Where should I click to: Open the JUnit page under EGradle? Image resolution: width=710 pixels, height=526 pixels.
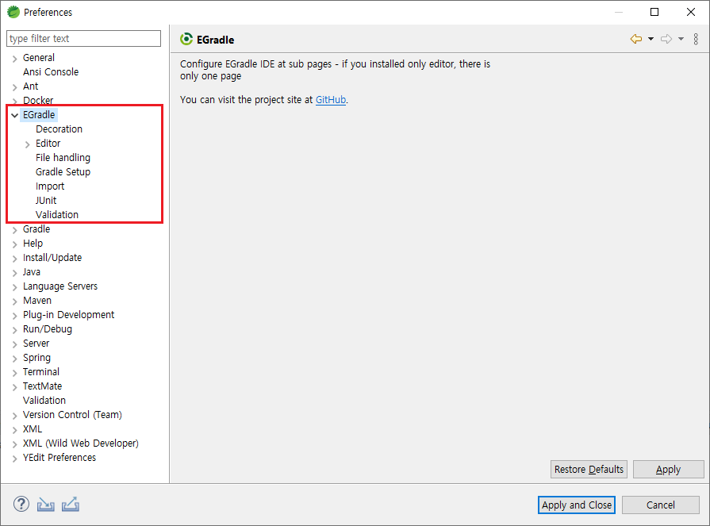coord(46,201)
